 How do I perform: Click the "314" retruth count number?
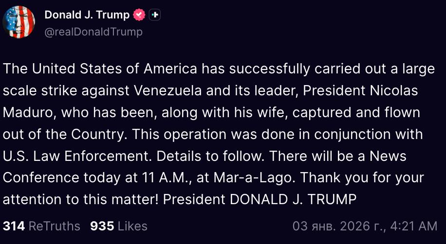click(14, 226)
